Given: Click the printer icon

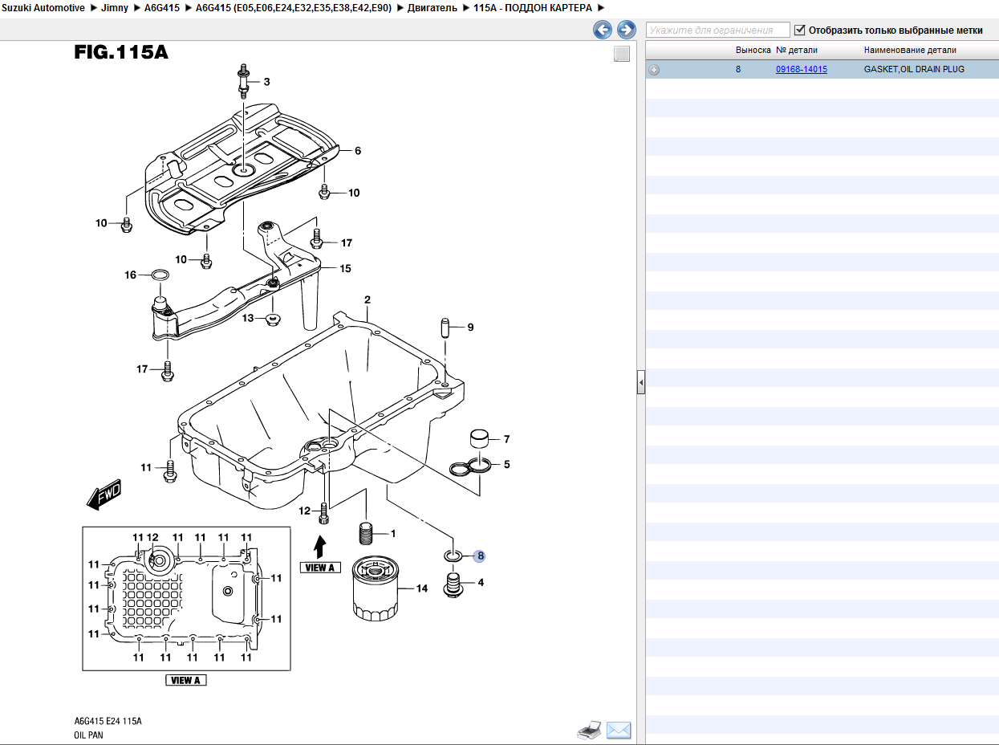Looking at the screenshot, I should click(589, 730).
